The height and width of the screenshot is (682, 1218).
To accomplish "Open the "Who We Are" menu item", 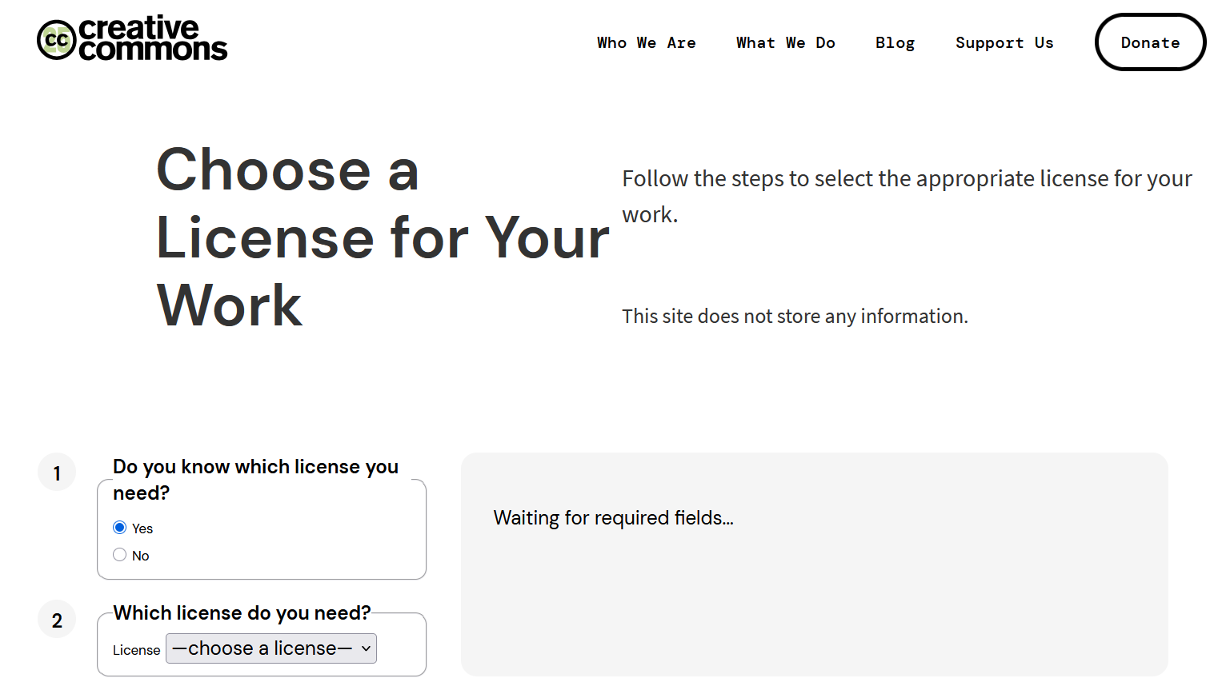I will coord(646,43).
